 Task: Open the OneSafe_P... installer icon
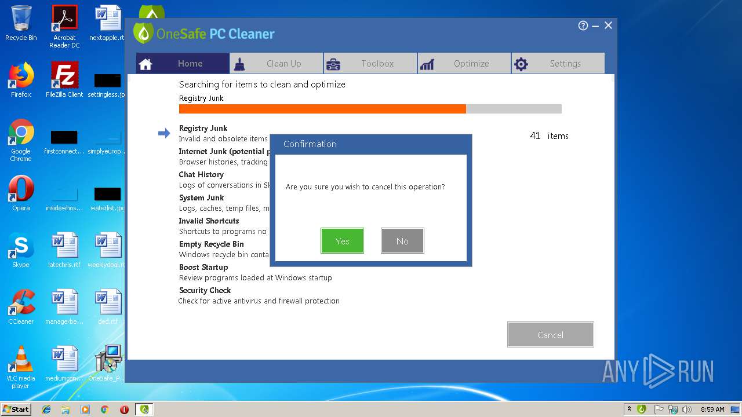(x=108, y=364)
